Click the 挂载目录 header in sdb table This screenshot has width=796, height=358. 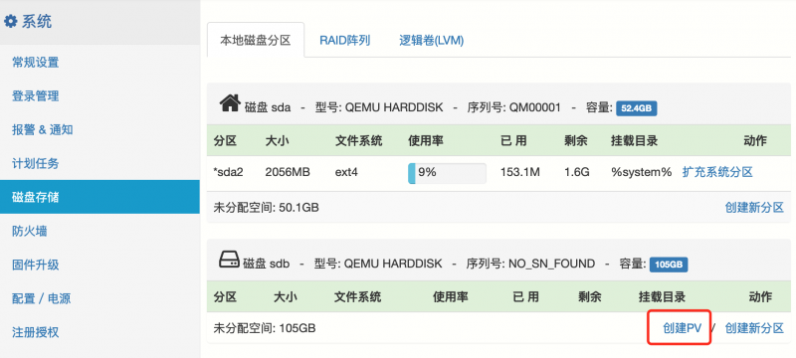pos(662,296)
